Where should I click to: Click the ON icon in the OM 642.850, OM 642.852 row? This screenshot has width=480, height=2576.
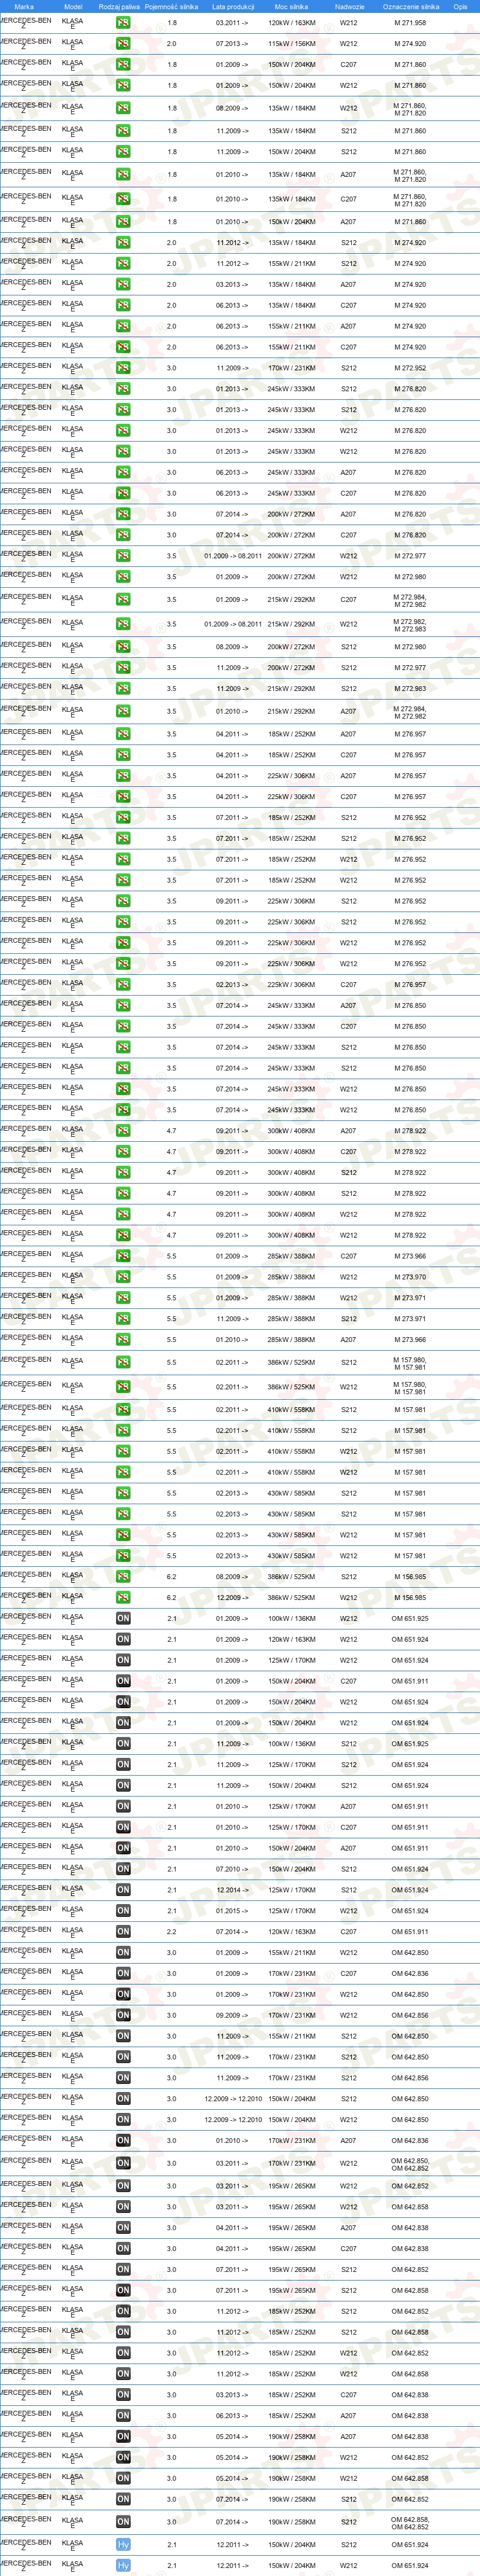point(123,2164)
